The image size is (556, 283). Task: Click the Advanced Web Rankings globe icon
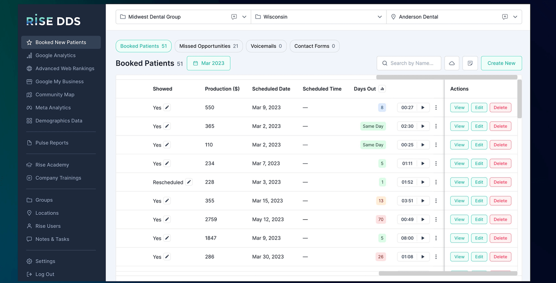point(29,68)
